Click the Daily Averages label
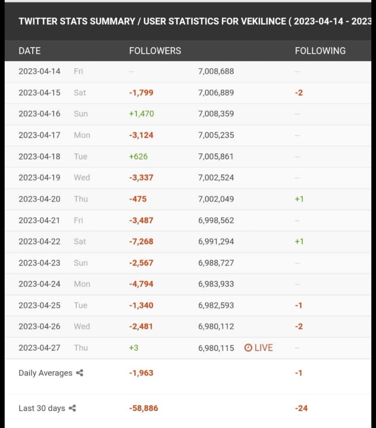376x428 pixels. 45,373
